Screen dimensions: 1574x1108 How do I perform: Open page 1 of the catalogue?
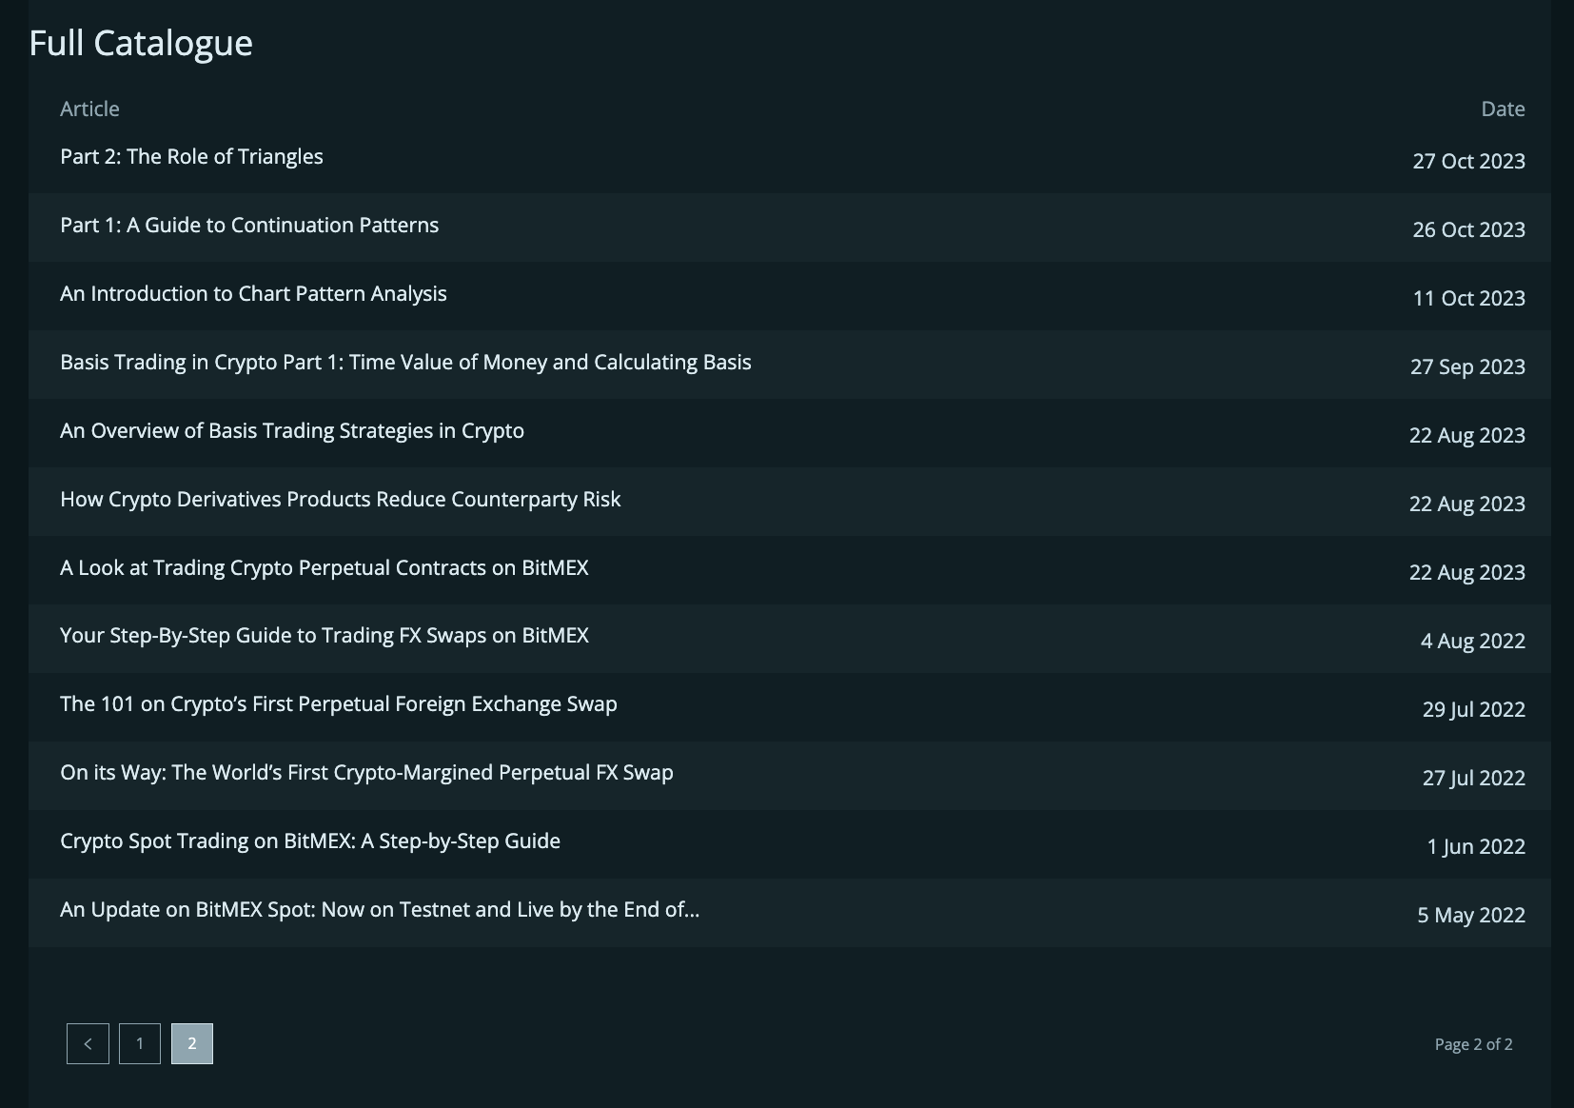click(x=140, y=1043)
